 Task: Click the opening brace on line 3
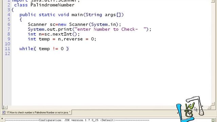click(13, 10)
